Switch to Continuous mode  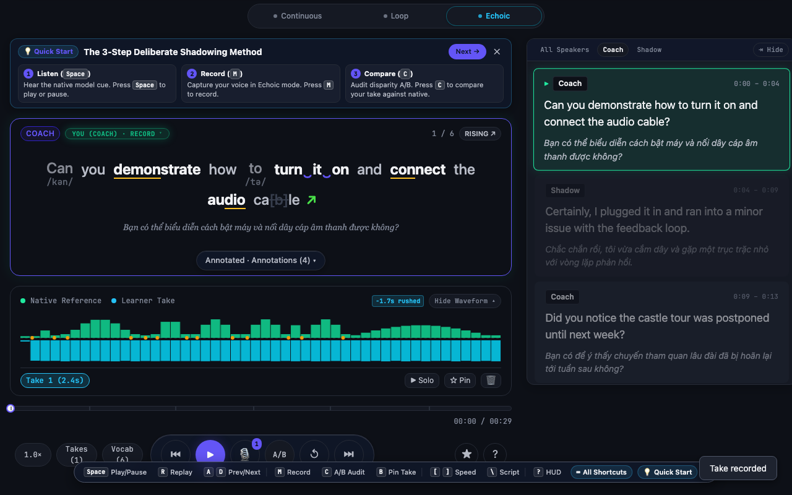click(298, 16)
